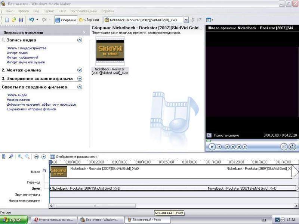Click the timeline horizontal scrollbar thumb

tap(95, 206)
